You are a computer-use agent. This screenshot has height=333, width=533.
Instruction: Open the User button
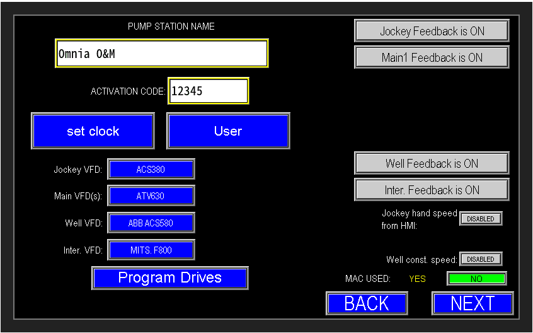228,131
